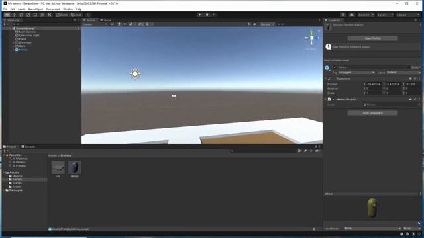Switch to the Game tab
The height and width of the screenshot is (238, 424).
point(106,20)
